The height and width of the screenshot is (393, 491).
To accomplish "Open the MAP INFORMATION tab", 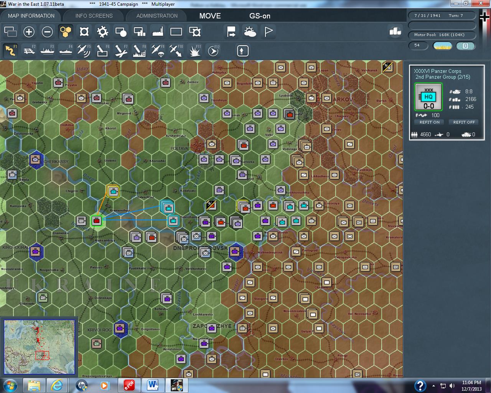I will point(31,16).
